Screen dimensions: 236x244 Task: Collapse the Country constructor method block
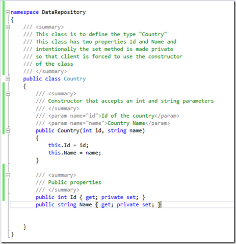coord(8,130)
